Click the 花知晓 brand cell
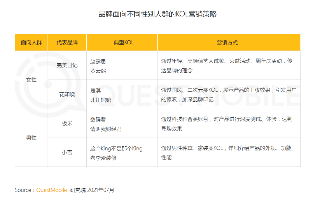 (67, 94)
